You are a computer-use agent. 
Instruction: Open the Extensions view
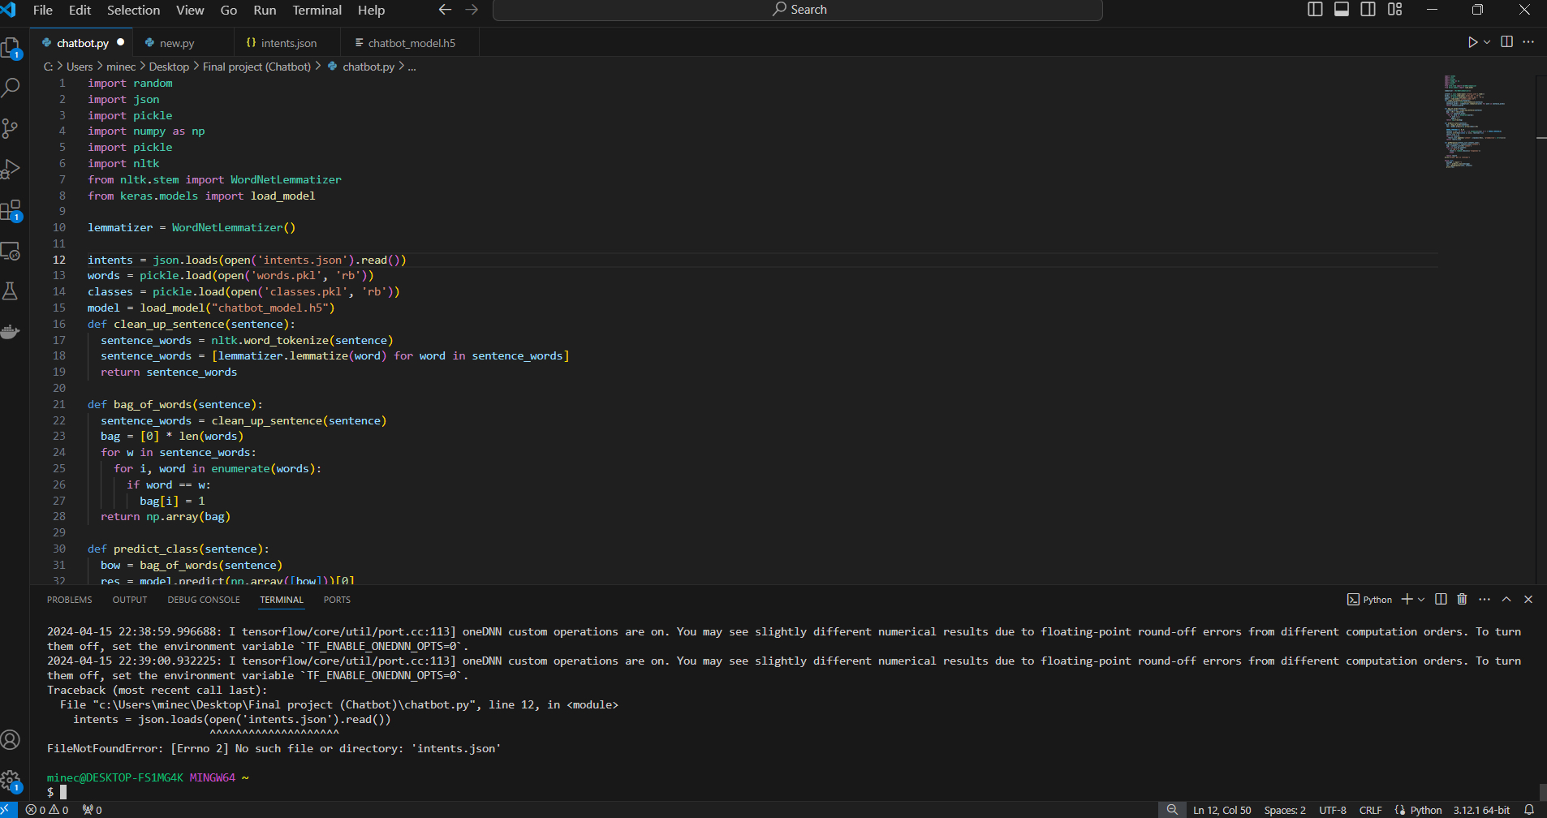(x=11, y=210)
